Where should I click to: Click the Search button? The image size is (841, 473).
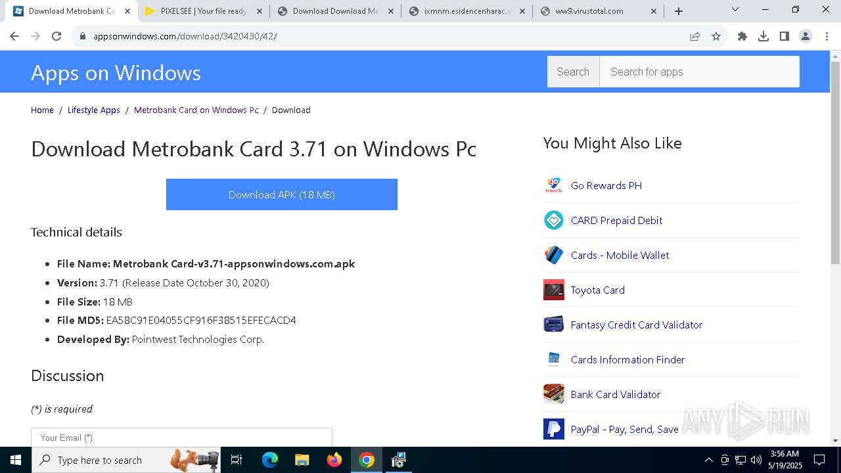573,72
